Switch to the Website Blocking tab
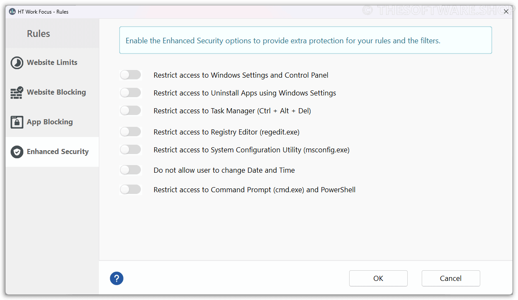This screenshot has height=300, width=518. [x=52, y=93]
